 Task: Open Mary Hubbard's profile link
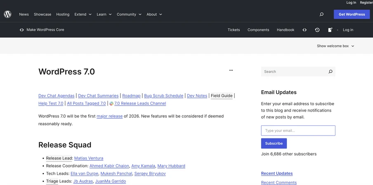(171, 166)
